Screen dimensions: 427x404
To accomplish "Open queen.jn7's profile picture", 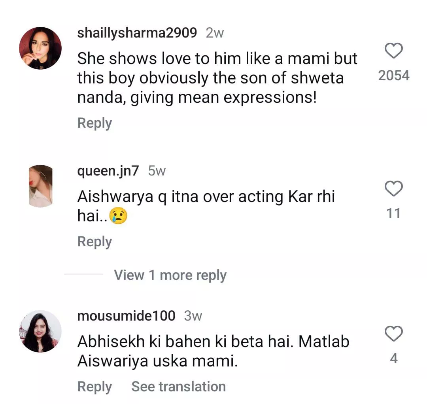I will (x=41, y=186).
